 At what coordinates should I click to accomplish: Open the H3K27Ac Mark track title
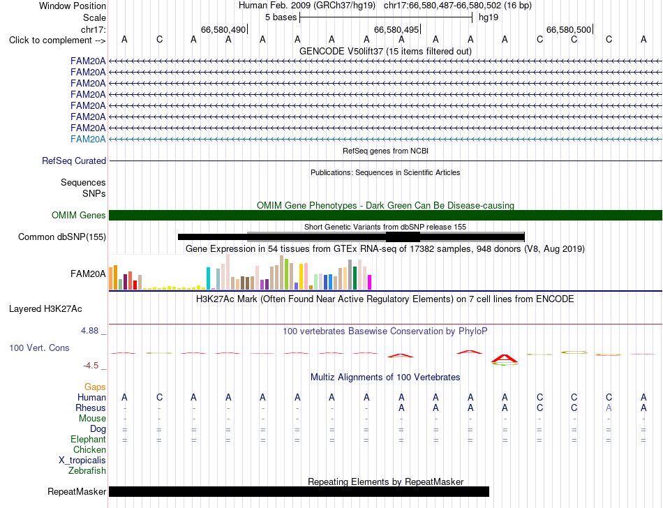tap(385, 299)
